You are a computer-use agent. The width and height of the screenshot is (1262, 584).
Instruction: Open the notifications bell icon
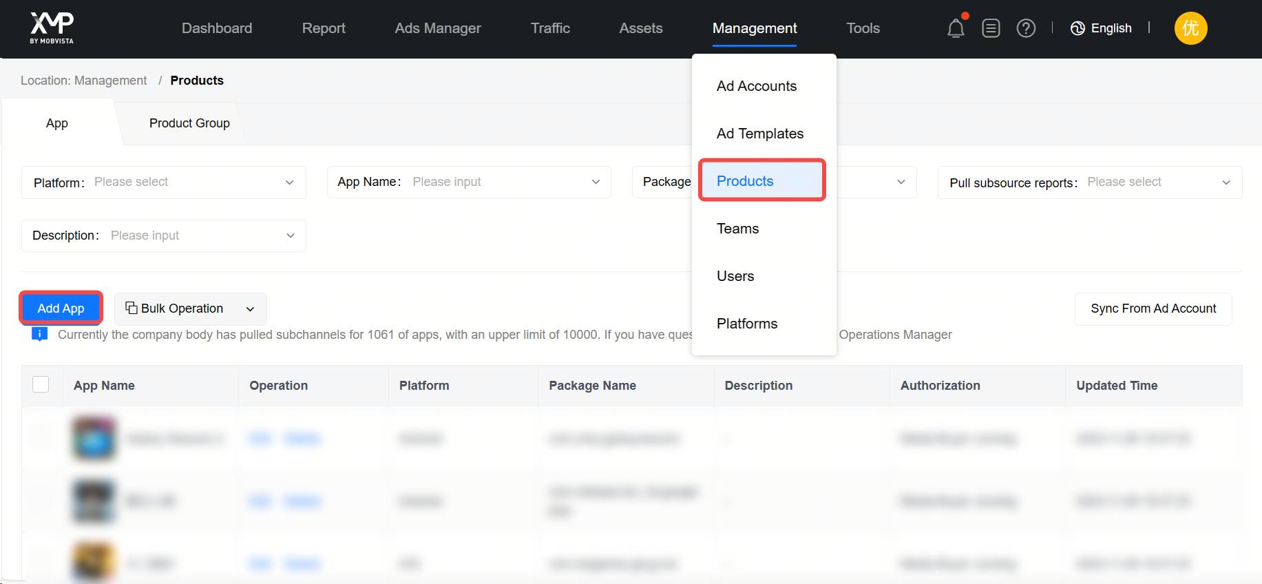(955, 28)
